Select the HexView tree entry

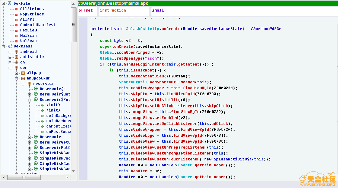pos(28,30)
